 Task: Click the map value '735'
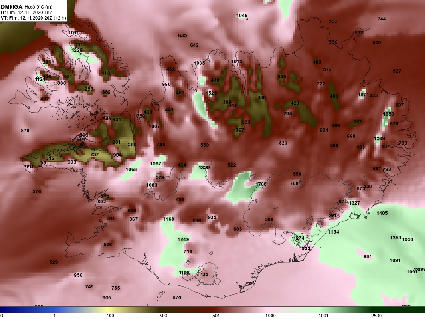coord(204,274)
